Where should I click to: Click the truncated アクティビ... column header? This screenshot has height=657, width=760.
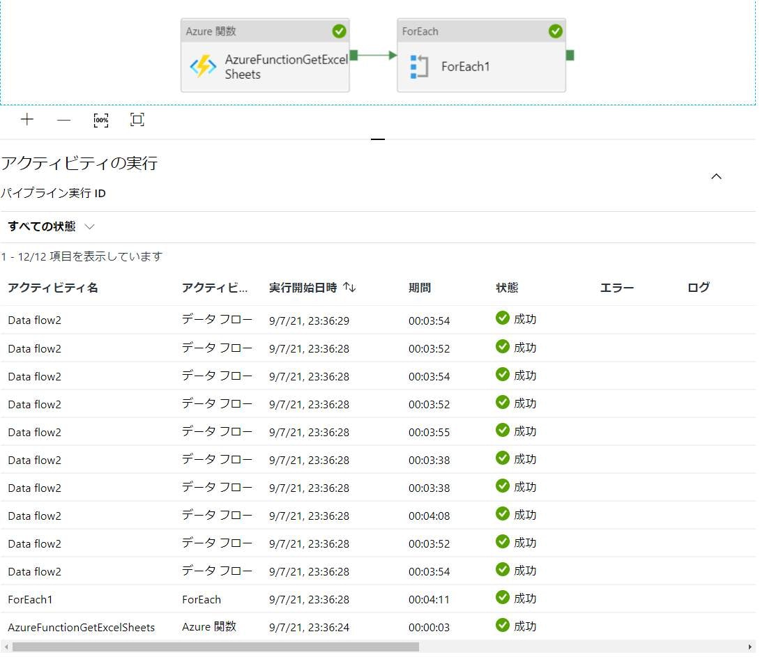(x=215, y=288)
